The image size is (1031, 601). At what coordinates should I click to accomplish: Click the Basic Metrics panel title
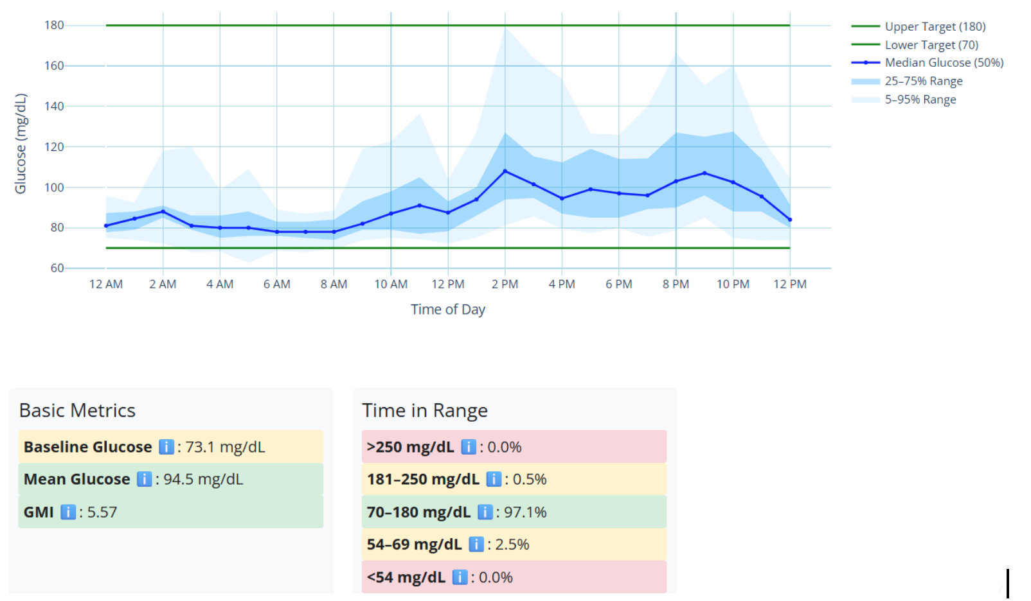click(77, 410)
